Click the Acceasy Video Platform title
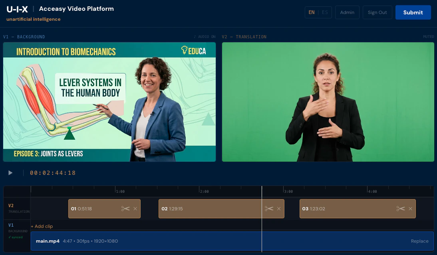 point(76,9)
